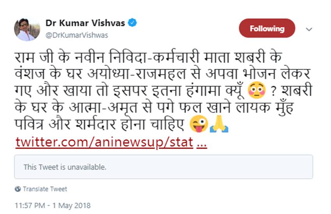Image resolution: width=331 pixels, height=214 pixels.
Task: Open the 11:57 PM - 1 May 2018 timestamp
Action: [53, 205]
